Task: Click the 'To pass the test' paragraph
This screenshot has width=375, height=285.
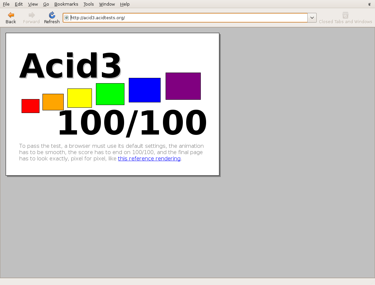Action: [x=112, y=152]
